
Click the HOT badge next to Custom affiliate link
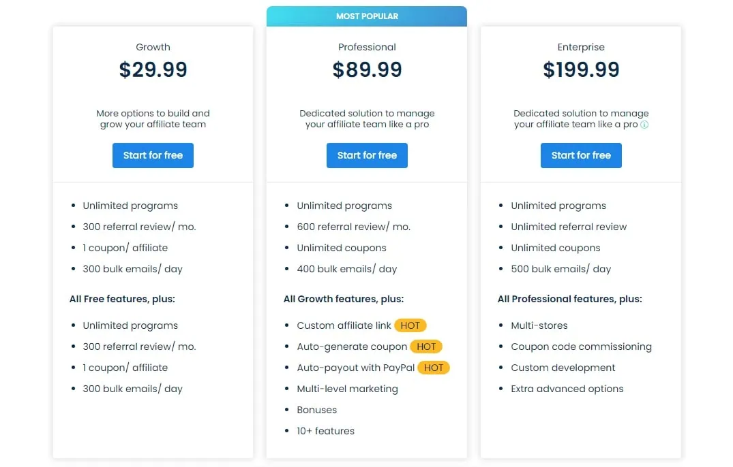click(x=410, y=325)
